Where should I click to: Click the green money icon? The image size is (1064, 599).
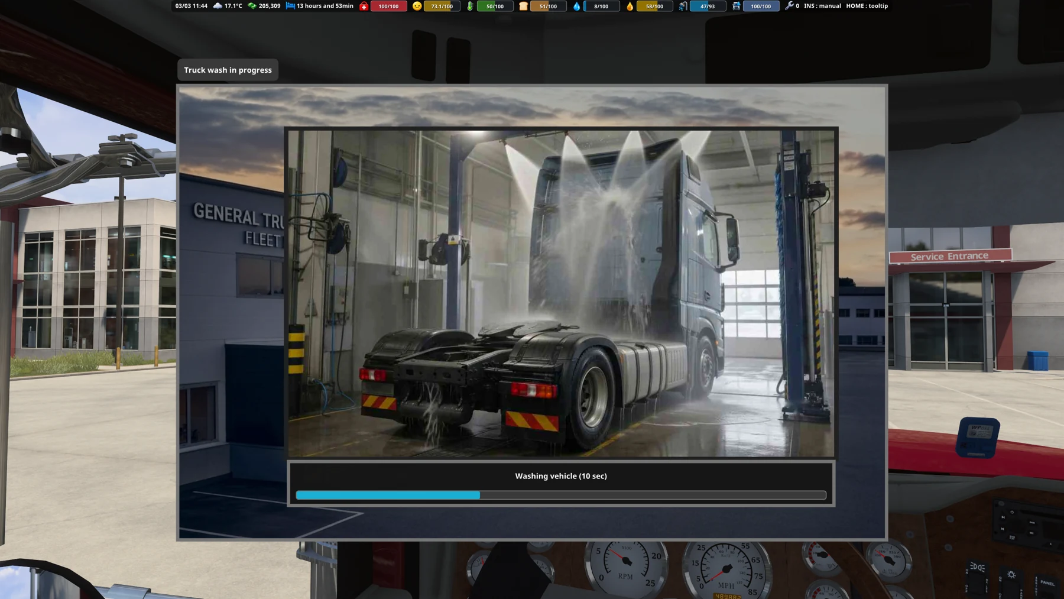point(252,6)
